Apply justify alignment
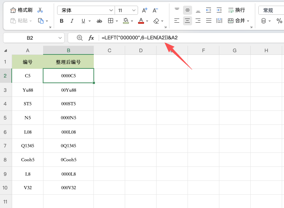The width and height of the screenshot is (284, 208). coord(209,21)
